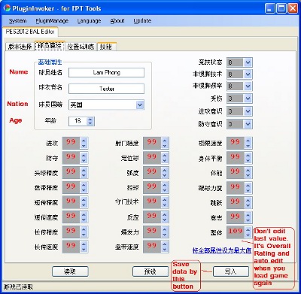Click the PluginInvoker app icon in title bar

pos(7,8)
